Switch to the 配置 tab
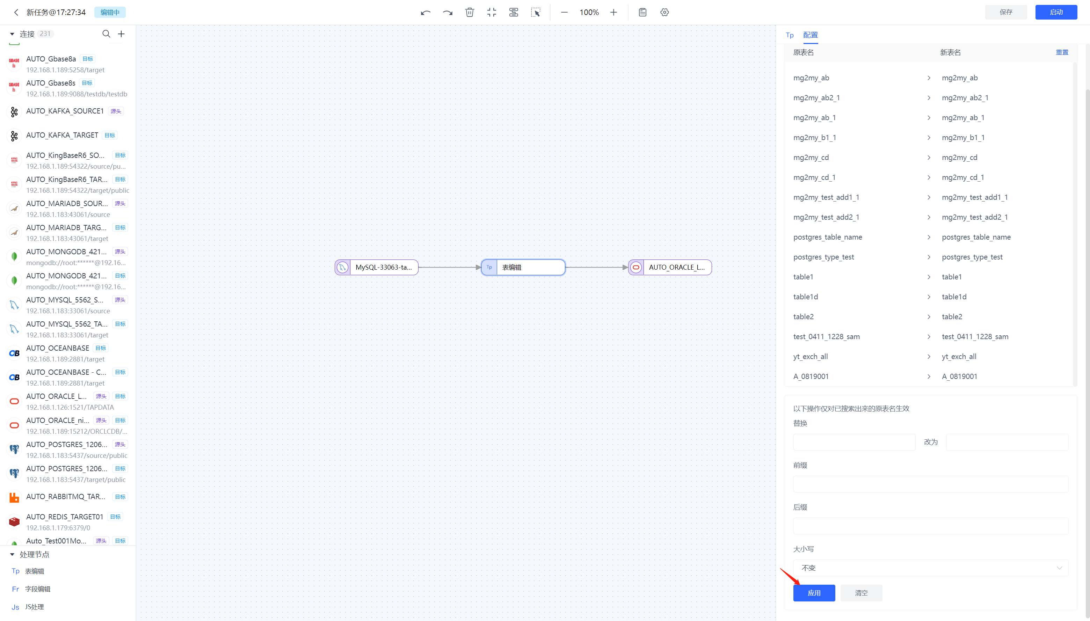 810,35
